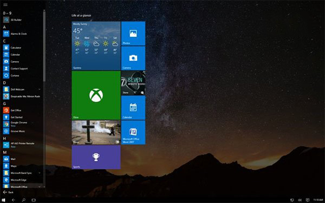The image size is (325, 203).
Task: Click Back at bottom of app list
Action: tap(8, 192)
